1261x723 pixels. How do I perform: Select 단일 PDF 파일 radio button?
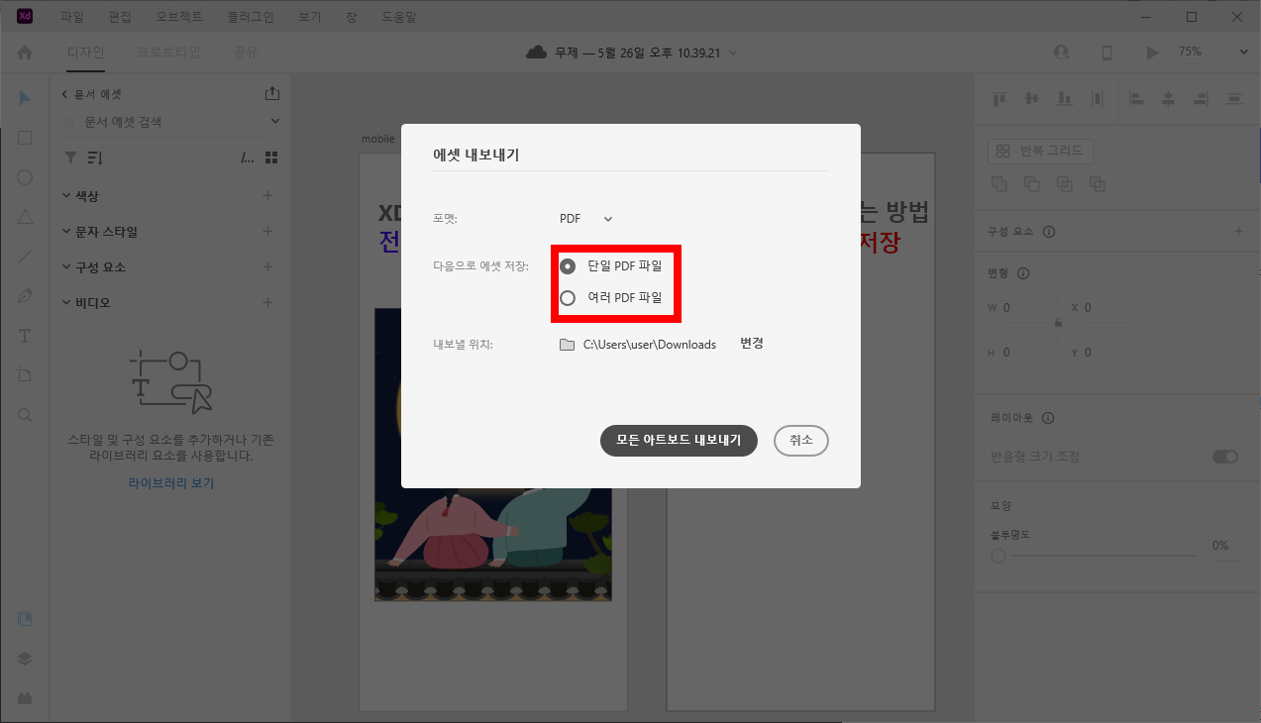567,265
